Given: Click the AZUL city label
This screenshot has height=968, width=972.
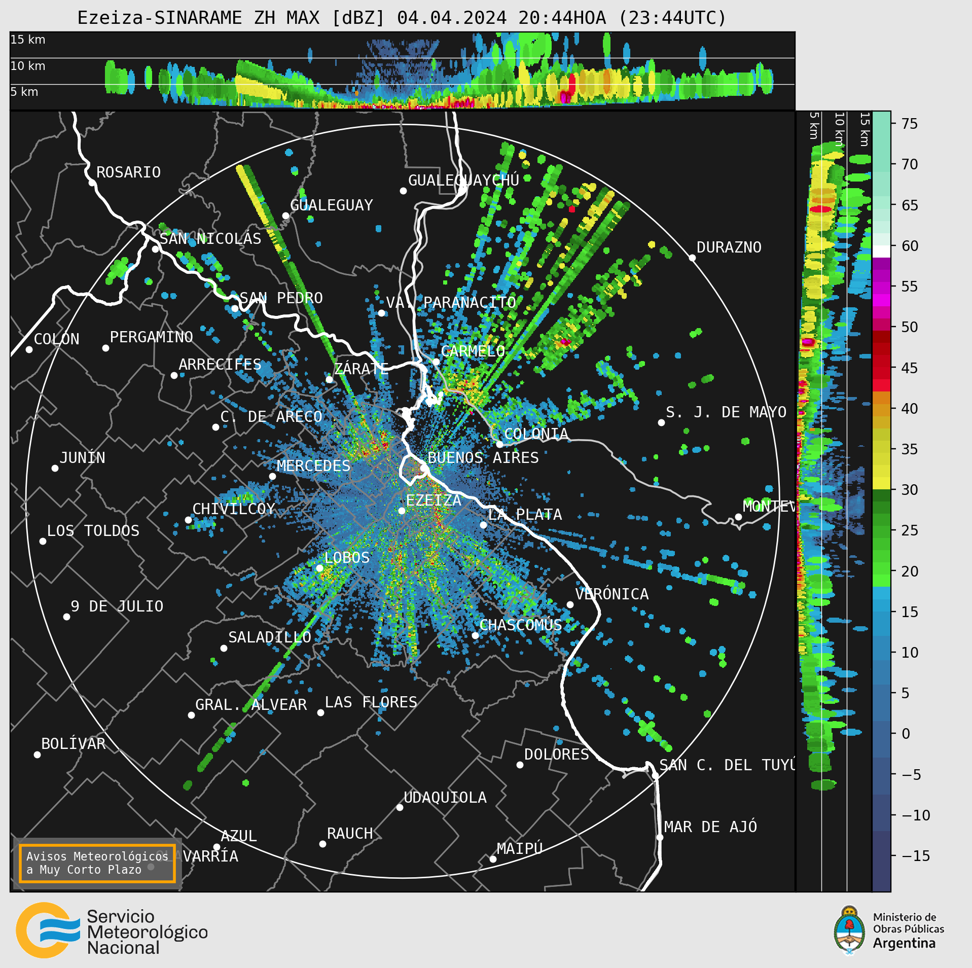Looking at the screenshot, I should point(239,836).
